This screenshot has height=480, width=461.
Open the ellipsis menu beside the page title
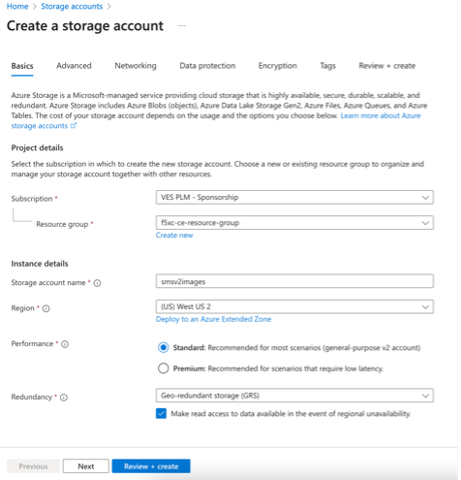click(182, 25)
